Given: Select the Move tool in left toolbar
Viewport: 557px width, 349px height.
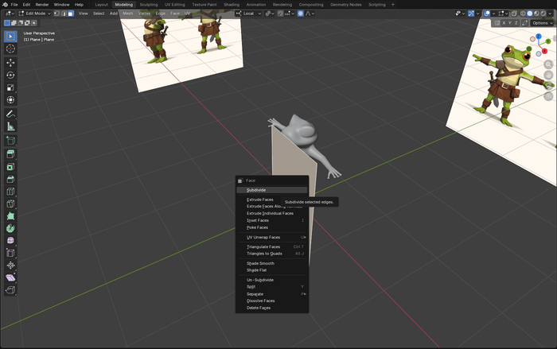Looking at the screenshot, I should (x=10, y=62).
